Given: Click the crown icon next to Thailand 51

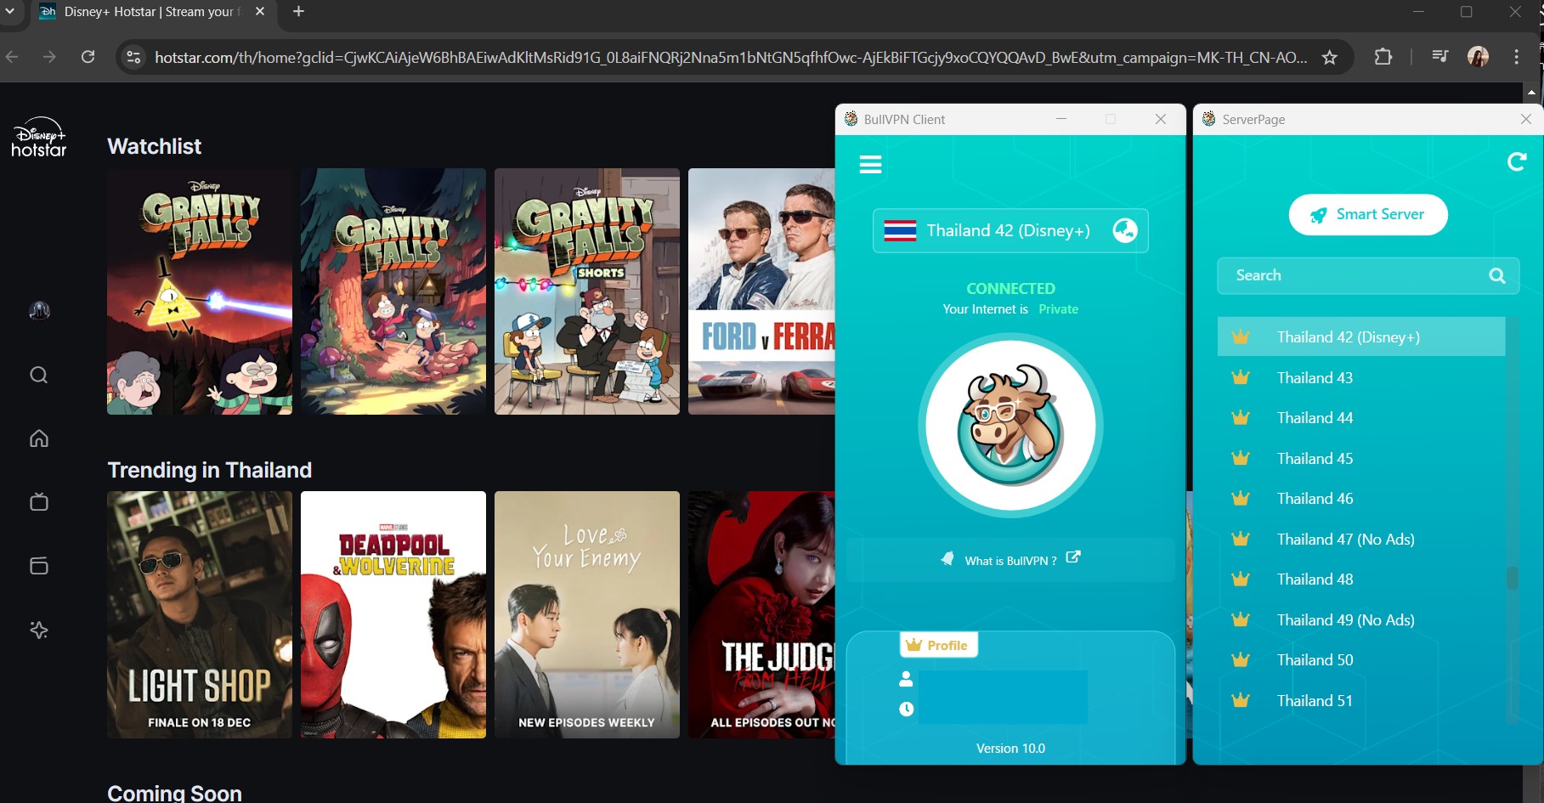Looking at the screenshot, I should [x=1241, y=700].
